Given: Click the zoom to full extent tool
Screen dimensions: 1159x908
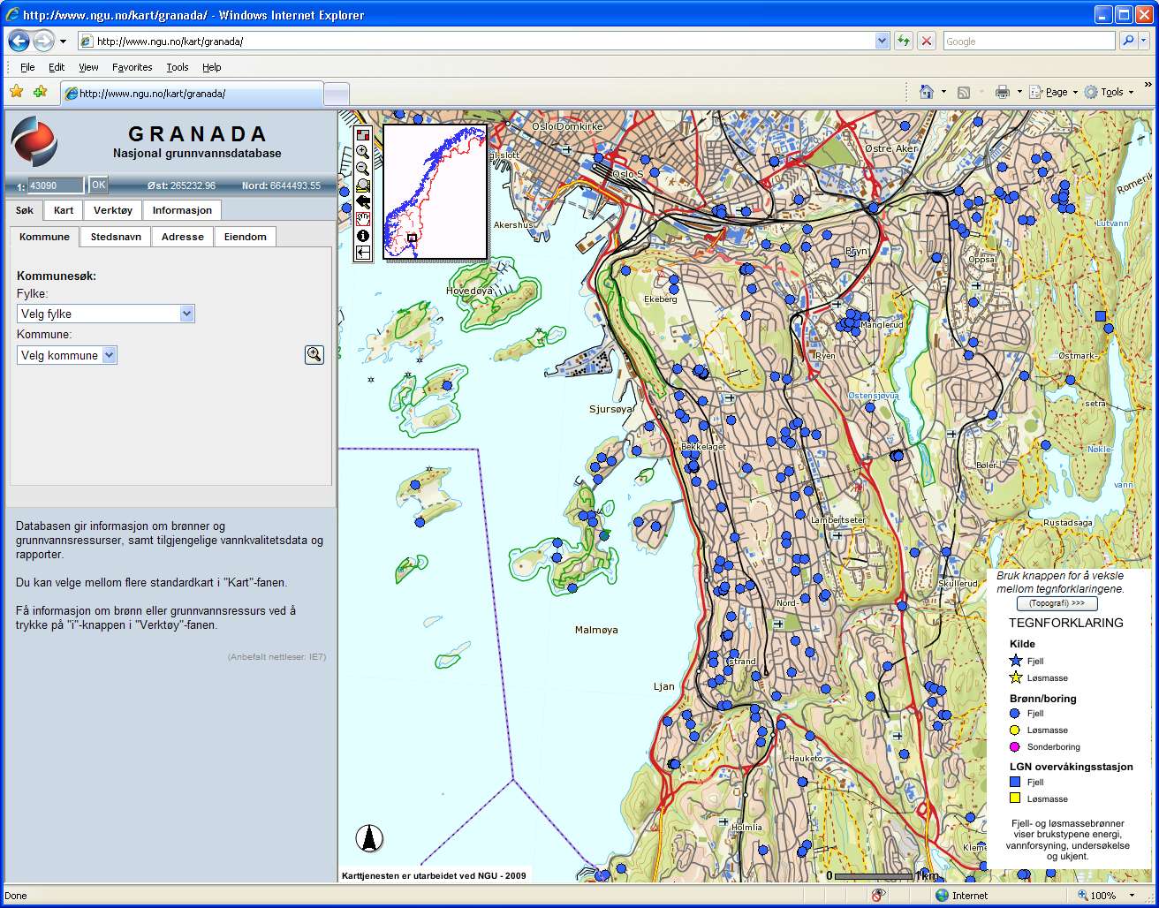Looking at the screenshot, I should [x=362, y=185].
